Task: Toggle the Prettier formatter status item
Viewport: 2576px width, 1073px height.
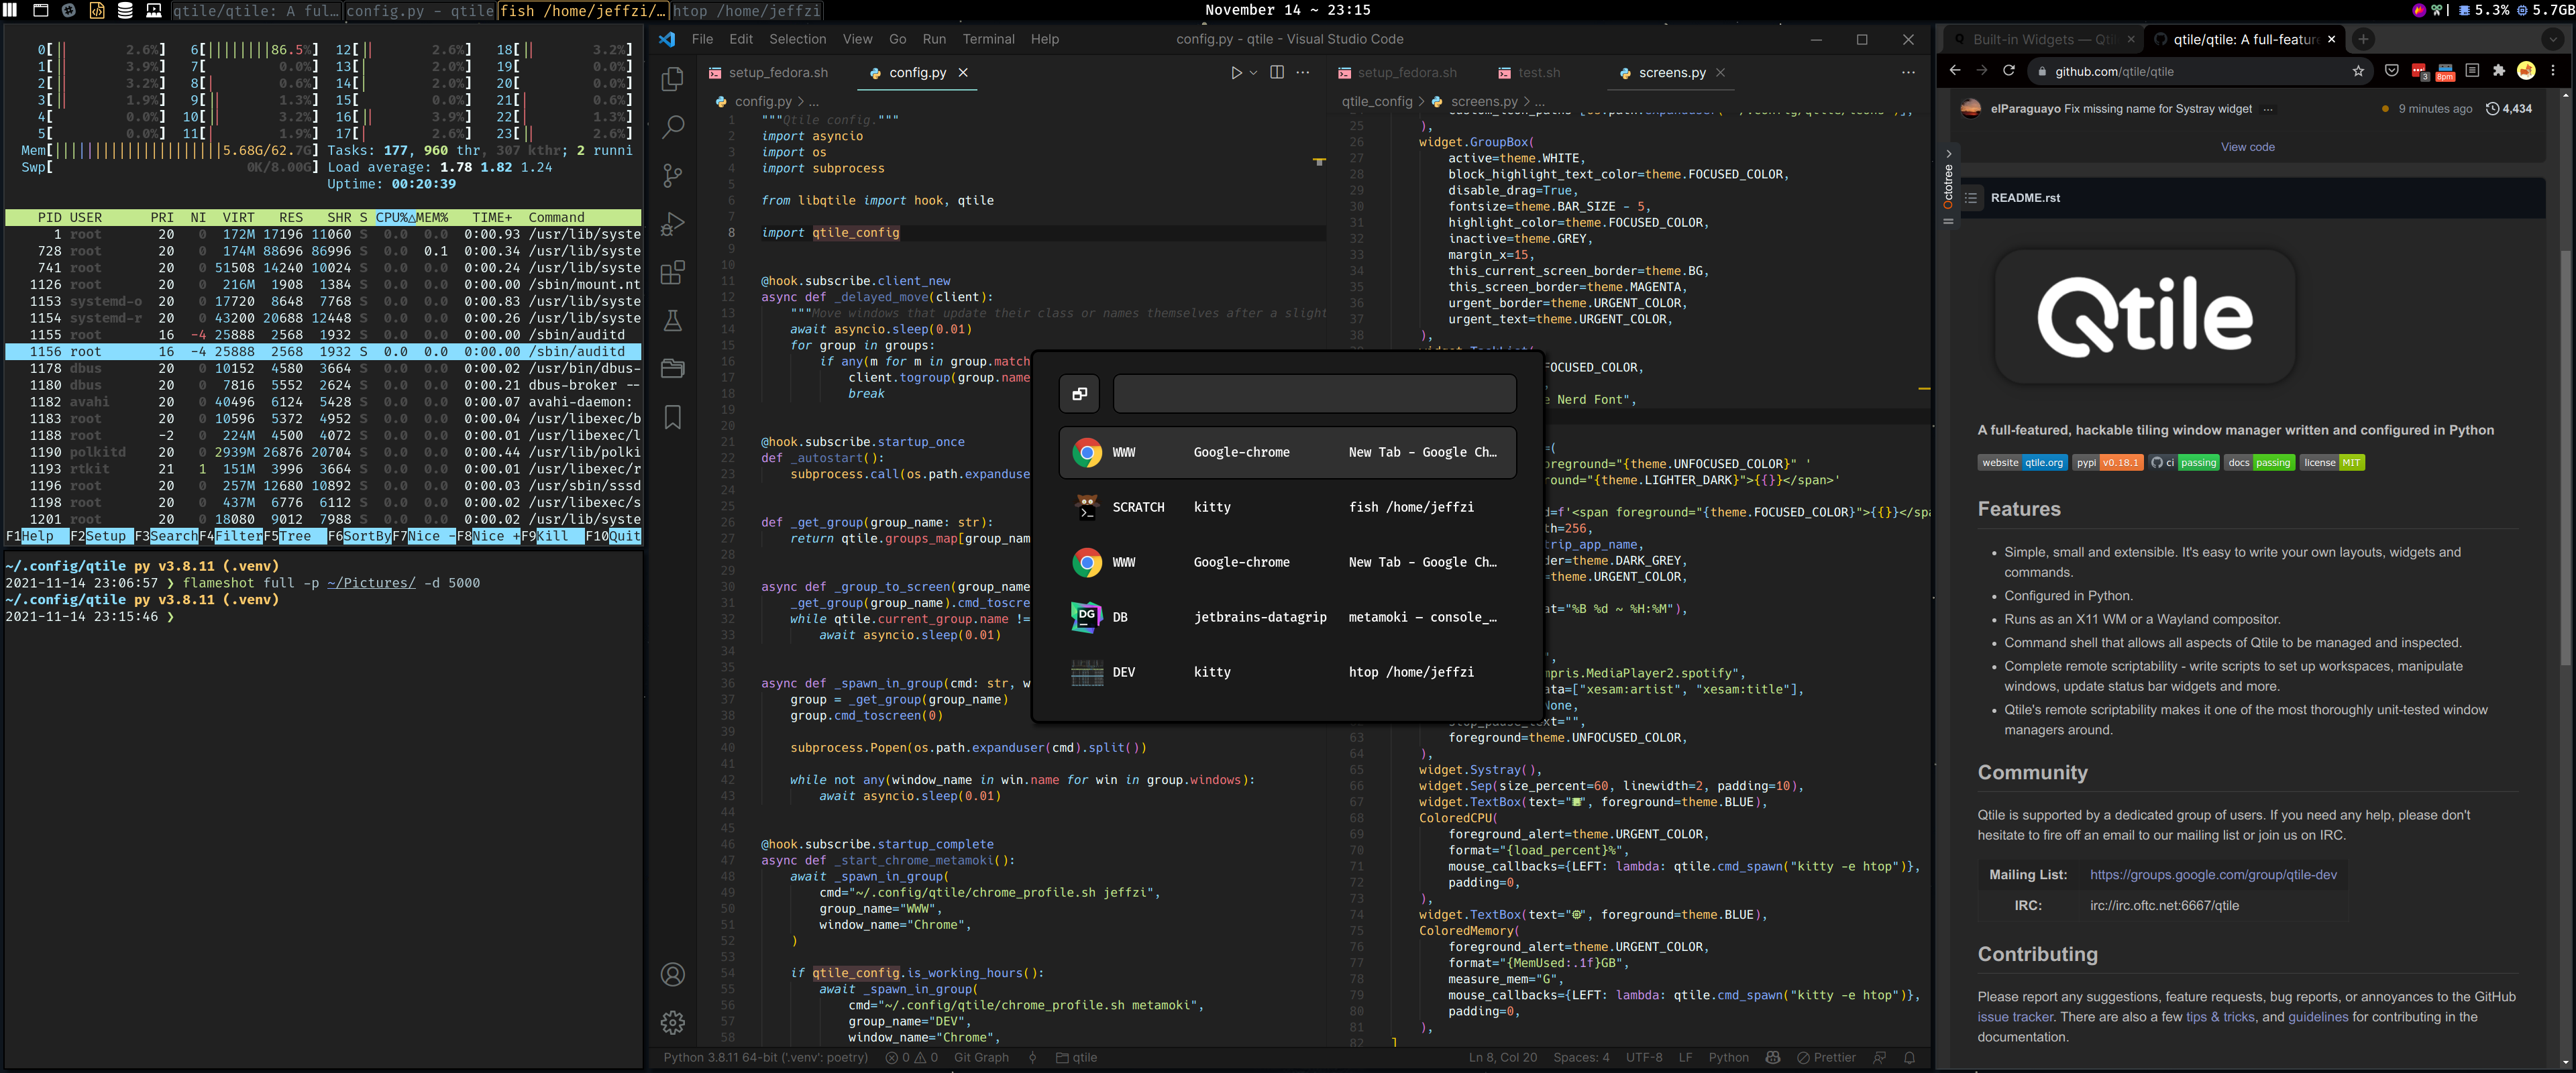Action: tap(1826, 1057)
